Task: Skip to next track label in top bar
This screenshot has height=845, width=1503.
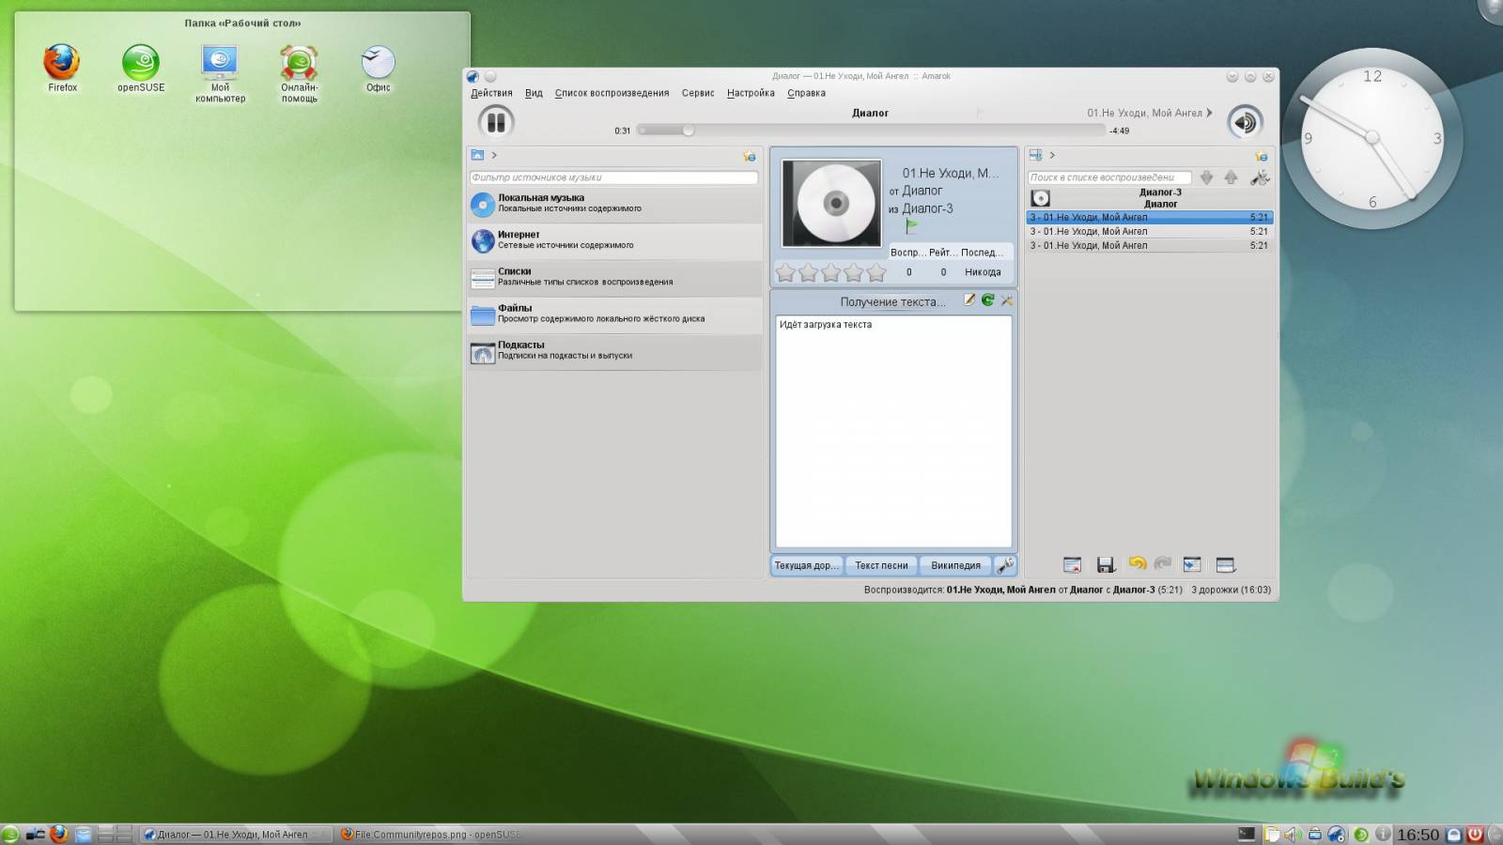Action: 1149,113
